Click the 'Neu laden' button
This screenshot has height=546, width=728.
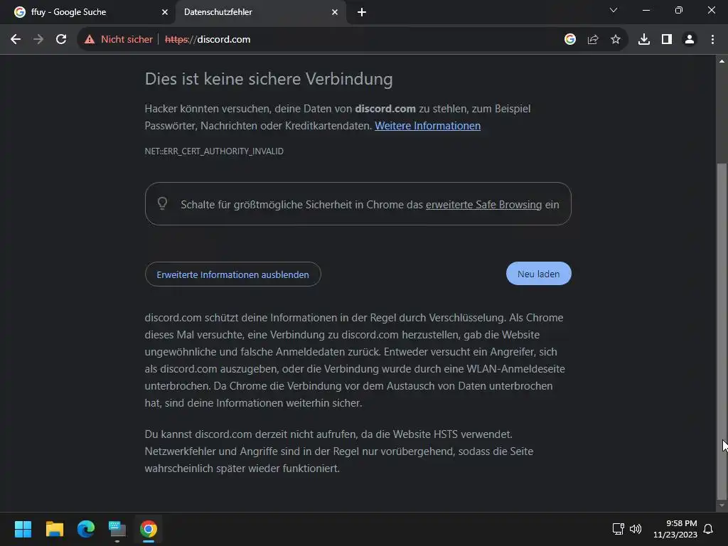point(539,274)
